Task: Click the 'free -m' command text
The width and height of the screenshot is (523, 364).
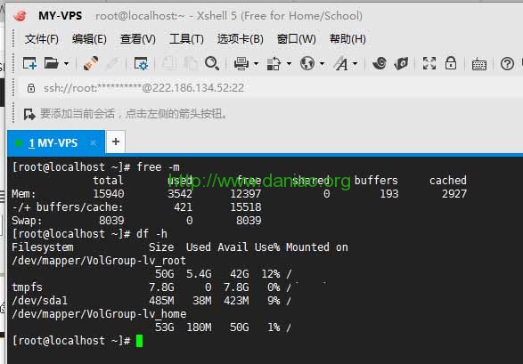Action: (158, 166)
